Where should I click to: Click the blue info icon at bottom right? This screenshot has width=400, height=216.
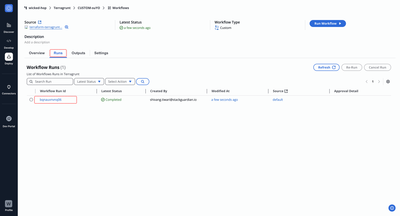pos(392,208)
